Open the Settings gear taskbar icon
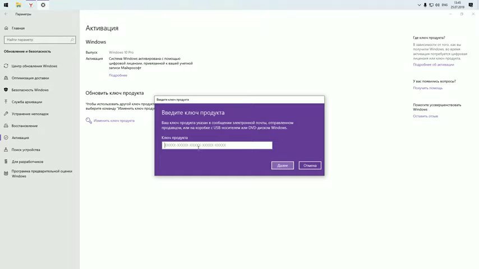 coord(43,5)
